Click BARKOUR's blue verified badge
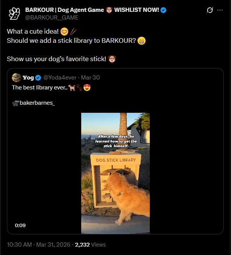This screenshot has width=231, height=255. [164, 10]
